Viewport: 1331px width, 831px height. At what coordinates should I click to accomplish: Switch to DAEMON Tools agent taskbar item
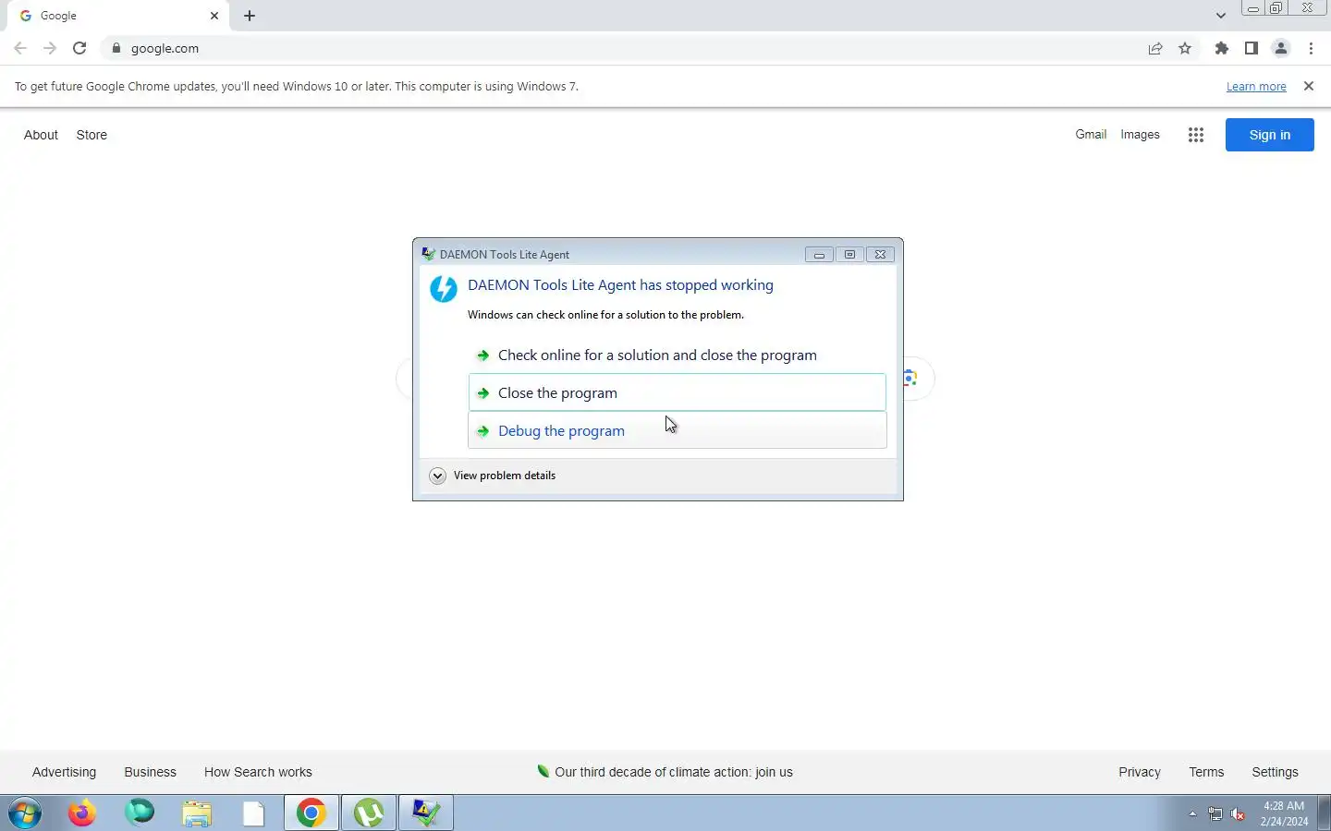(x=426, y=813)
